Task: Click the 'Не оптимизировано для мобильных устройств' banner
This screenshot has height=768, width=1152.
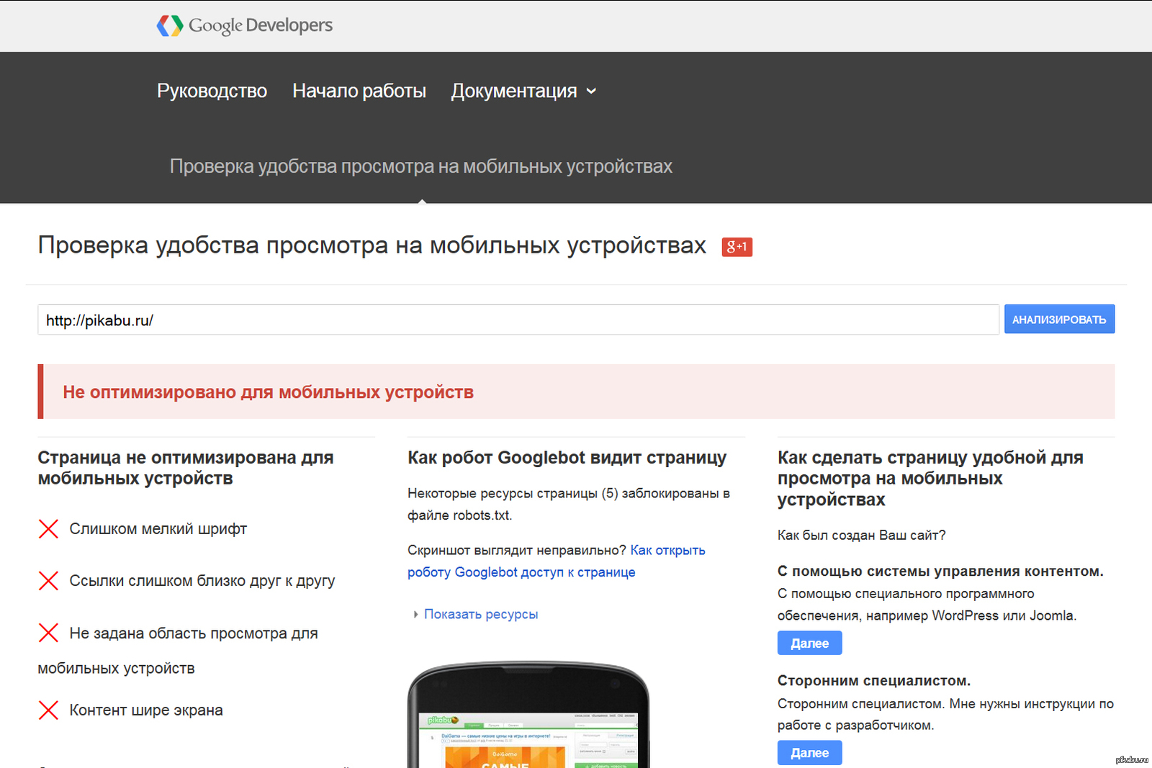Action: pyautogui.click(x=576, y=392)
